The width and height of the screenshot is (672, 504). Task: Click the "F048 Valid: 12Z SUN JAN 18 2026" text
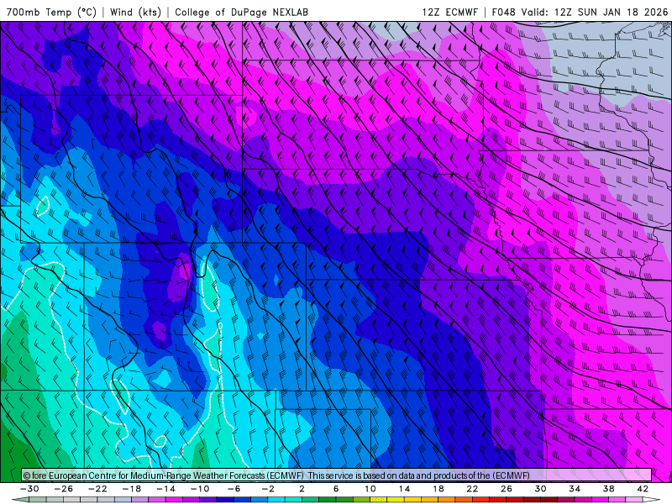pos(580,12)
